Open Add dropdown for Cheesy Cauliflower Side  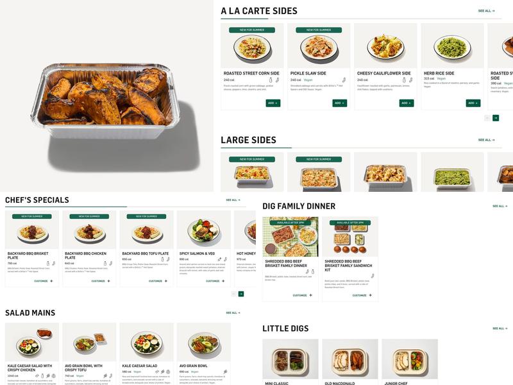click(407, 103)
